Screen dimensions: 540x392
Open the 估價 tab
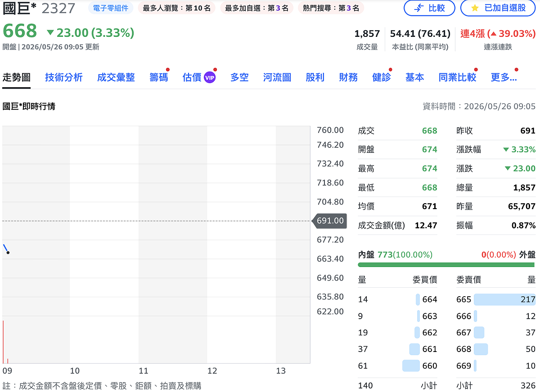tap(192, 77)
